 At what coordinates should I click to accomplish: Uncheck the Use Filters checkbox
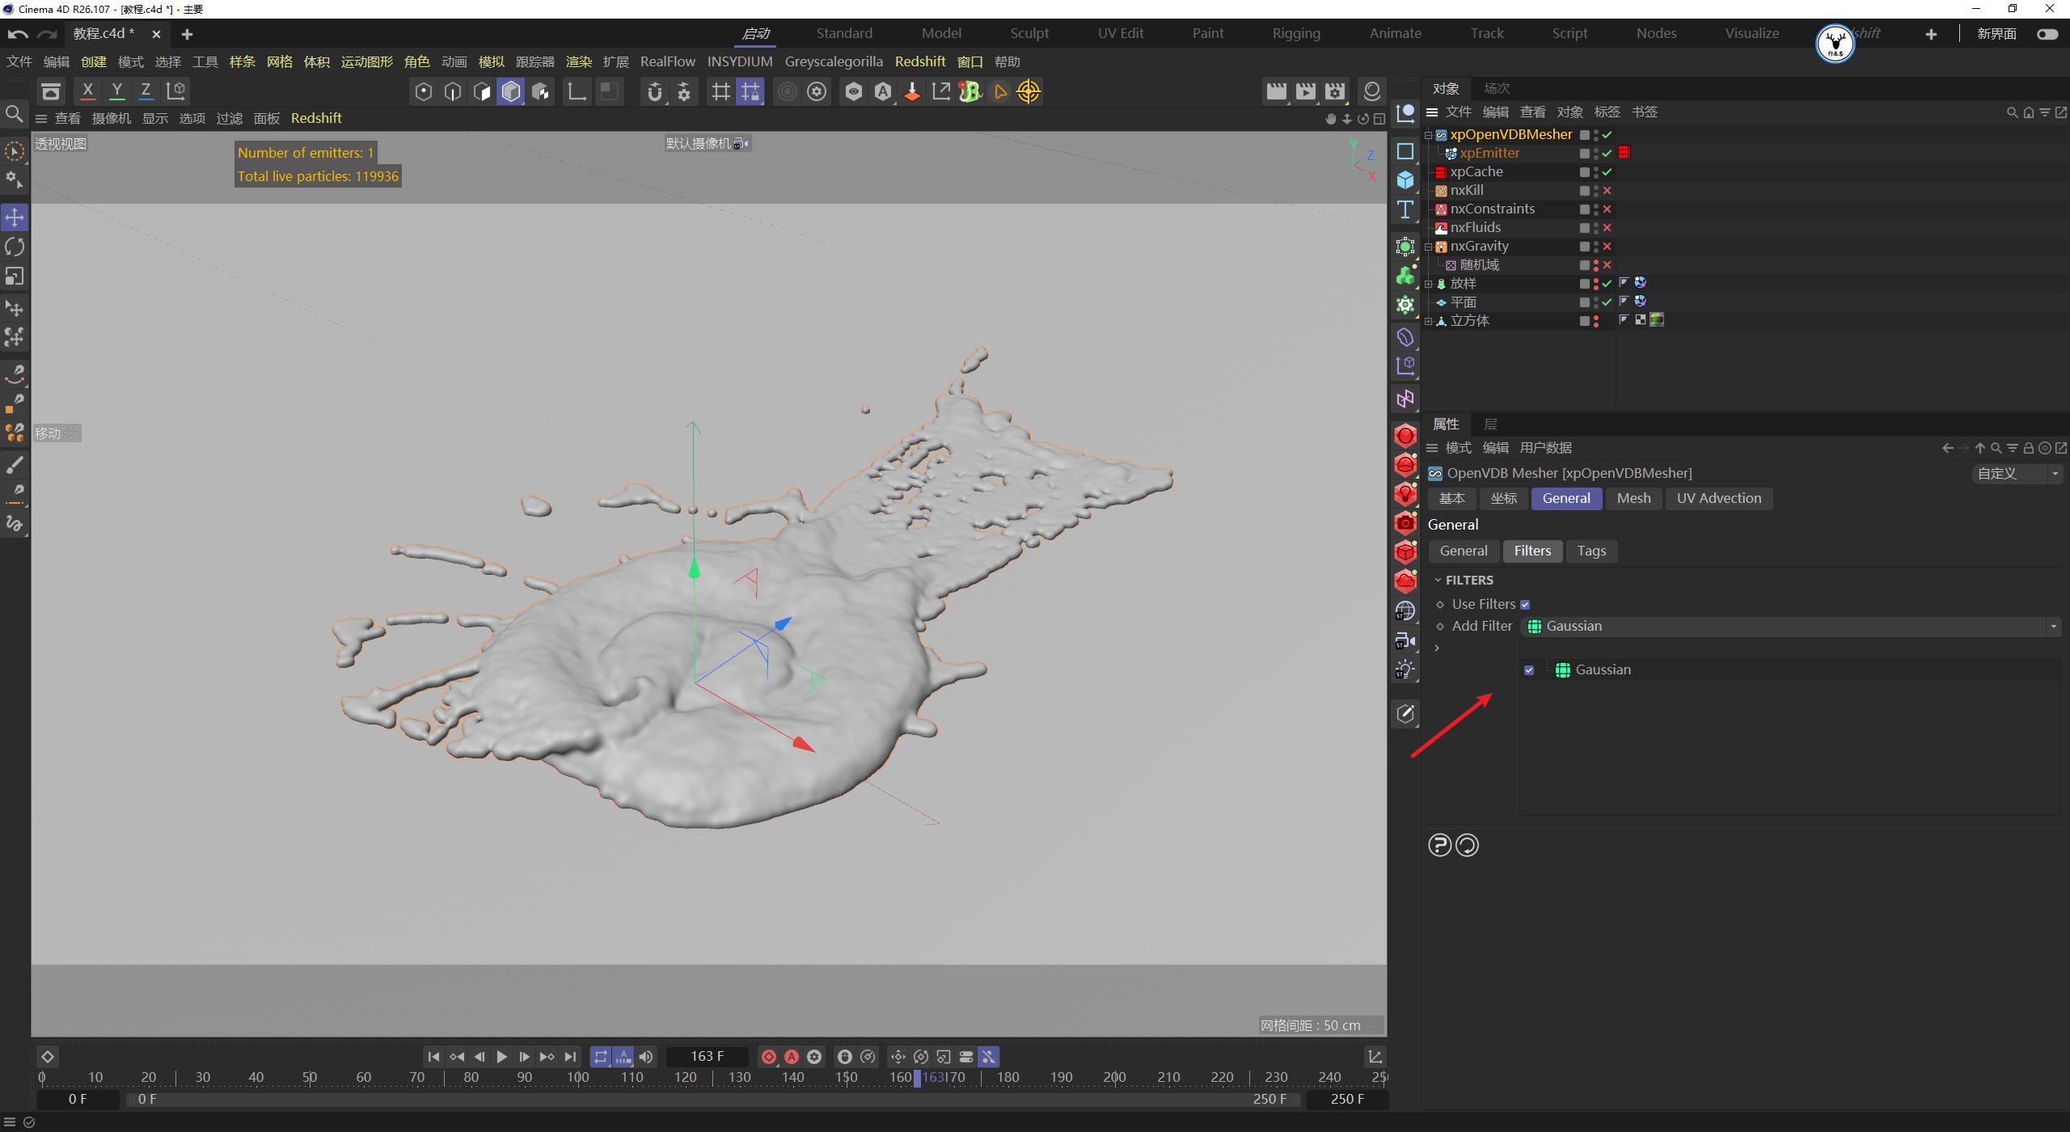[x=1526, y=604]
